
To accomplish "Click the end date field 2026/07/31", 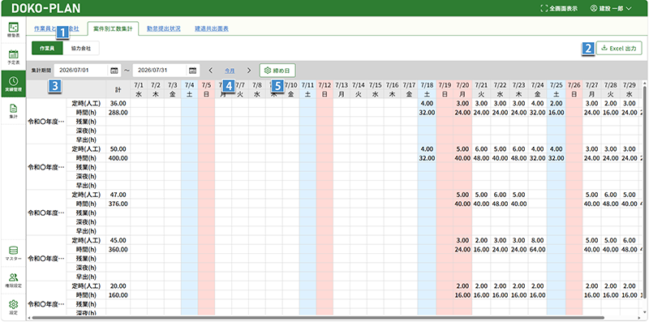I will tap(166, 71).
